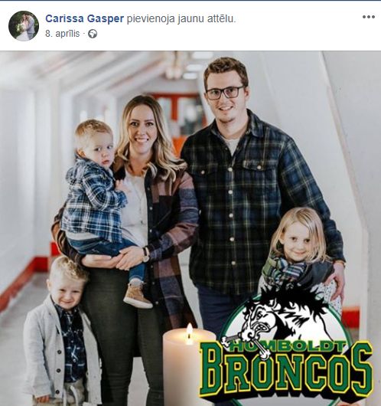Image resolution: width=381 pixels, height=406 pixels.
Task: Open Carissa Gasper's round profile picture
Action: tap(24, 26)
